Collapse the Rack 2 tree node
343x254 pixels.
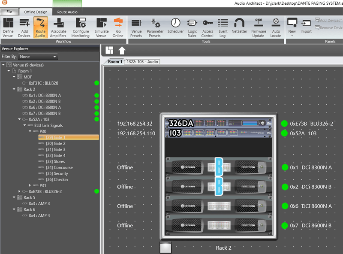[x=14, y=89]
